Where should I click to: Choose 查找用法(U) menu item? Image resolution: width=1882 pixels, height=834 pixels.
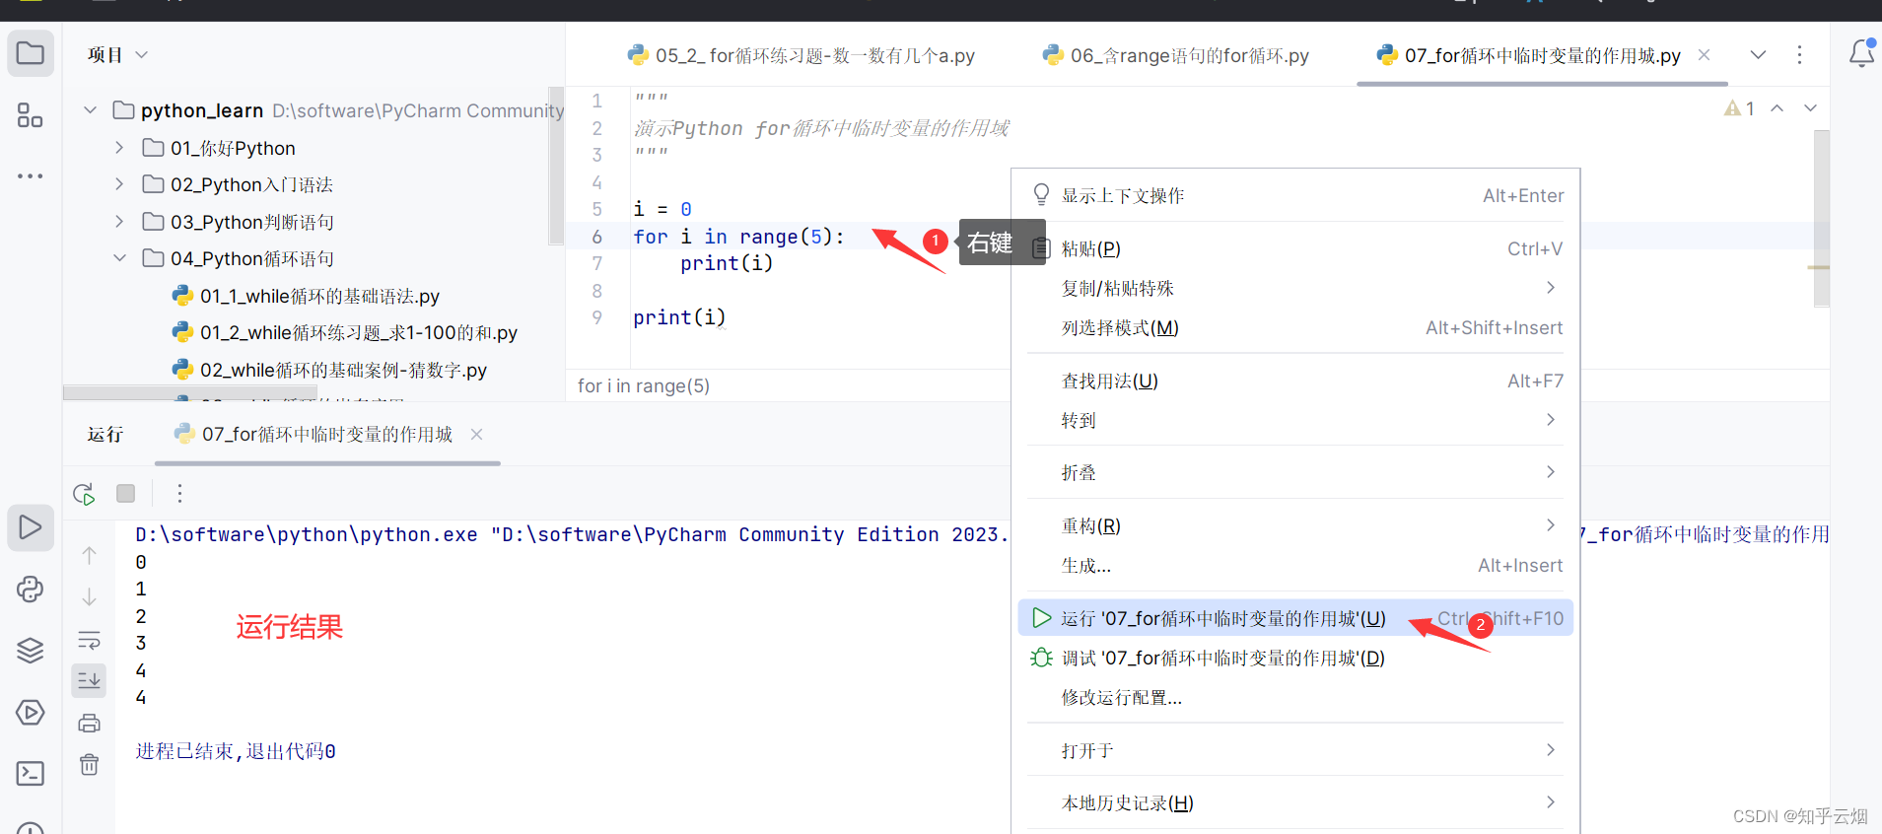tap(1295, 381)
